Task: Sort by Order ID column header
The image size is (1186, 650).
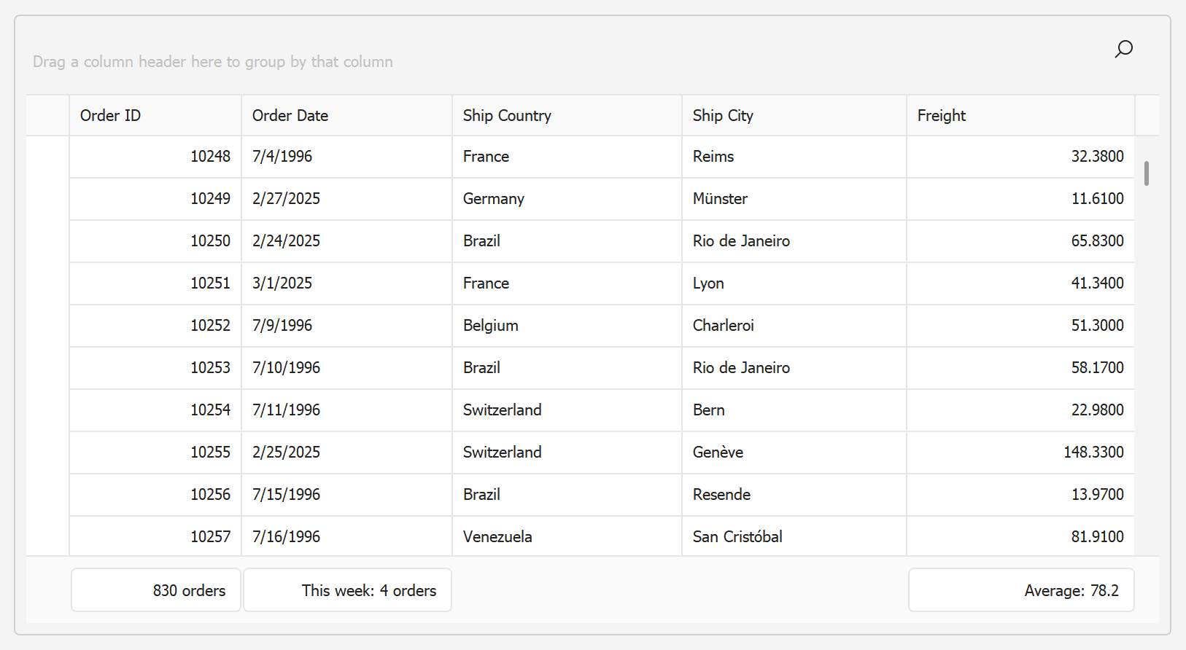Action: 155,116
